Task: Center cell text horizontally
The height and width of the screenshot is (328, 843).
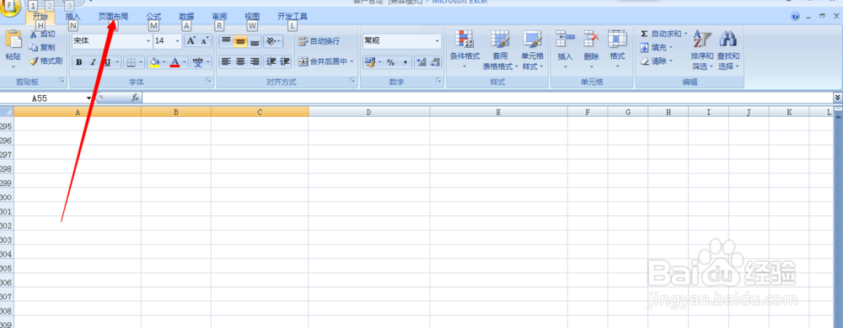Action: [x=239, y=61]
